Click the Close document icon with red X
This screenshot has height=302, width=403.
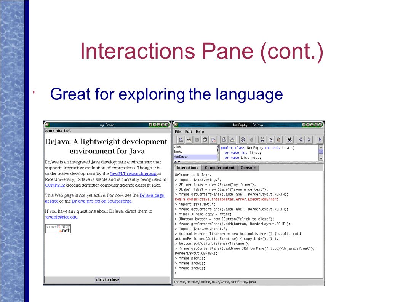click(213, 139)
